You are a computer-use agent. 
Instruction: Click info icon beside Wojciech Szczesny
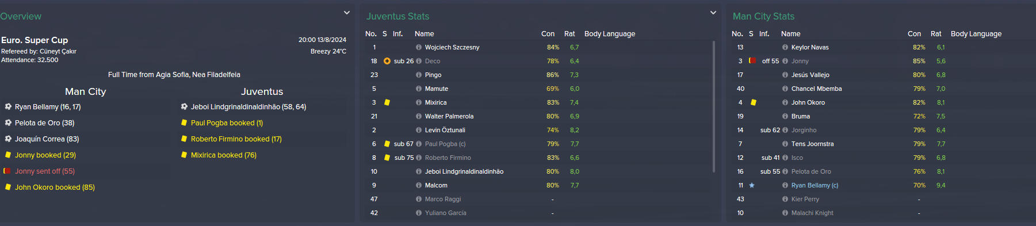pyautogui.click(x=419, y=47)
